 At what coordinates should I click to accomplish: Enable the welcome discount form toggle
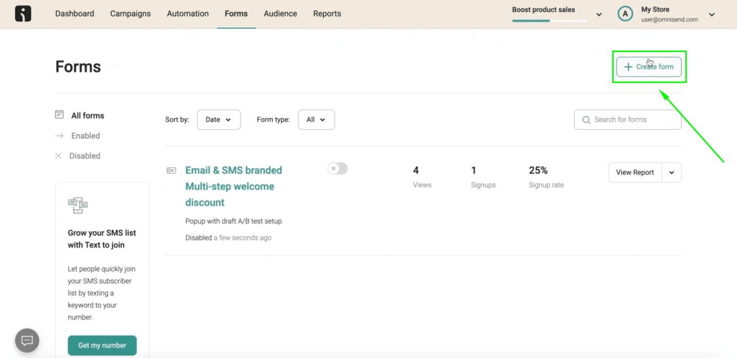tap(337, 169)
